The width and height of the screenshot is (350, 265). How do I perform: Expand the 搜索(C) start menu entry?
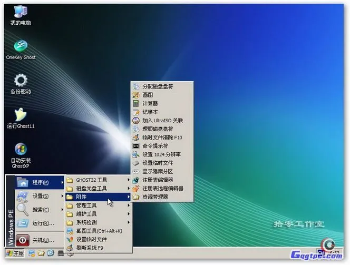tap(40, 210)
